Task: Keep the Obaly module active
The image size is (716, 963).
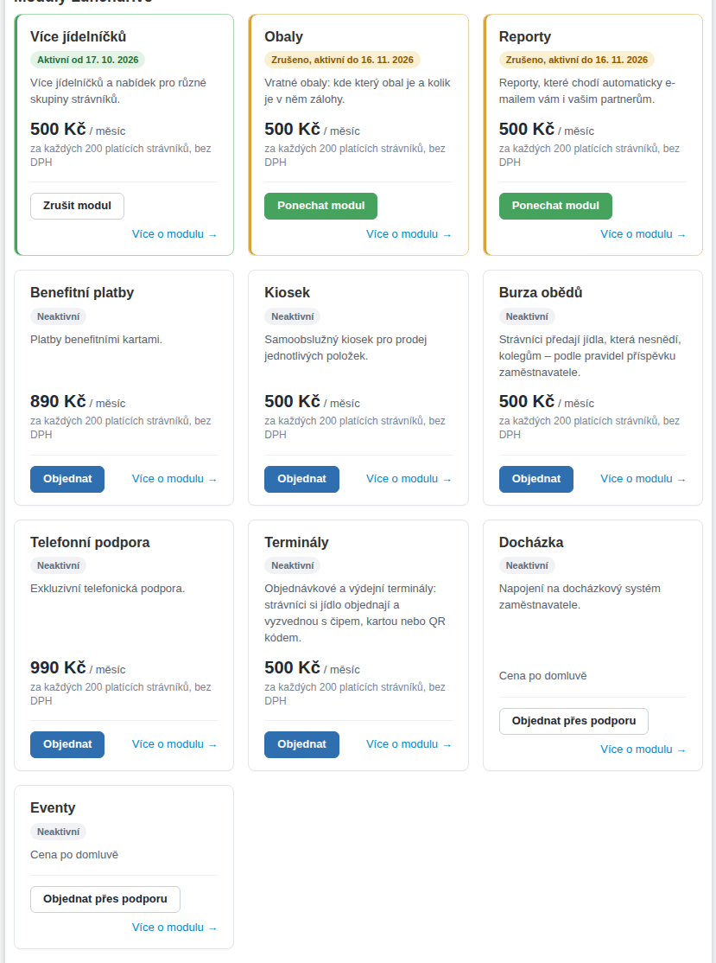Action: pos(321,206)
